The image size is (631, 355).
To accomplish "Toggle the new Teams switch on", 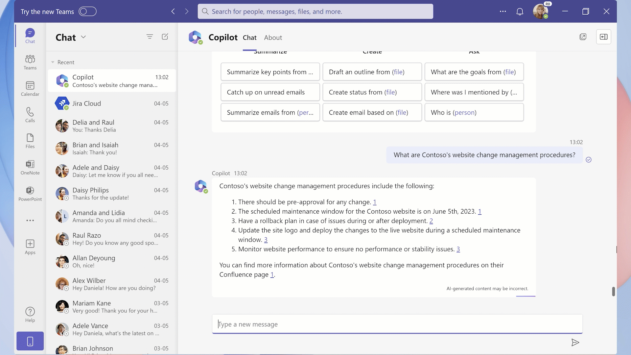I will click(87, 11).
